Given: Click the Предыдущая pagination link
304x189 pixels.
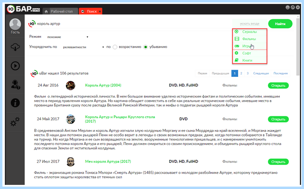Looking at the screenshot, I should [220, 73].
